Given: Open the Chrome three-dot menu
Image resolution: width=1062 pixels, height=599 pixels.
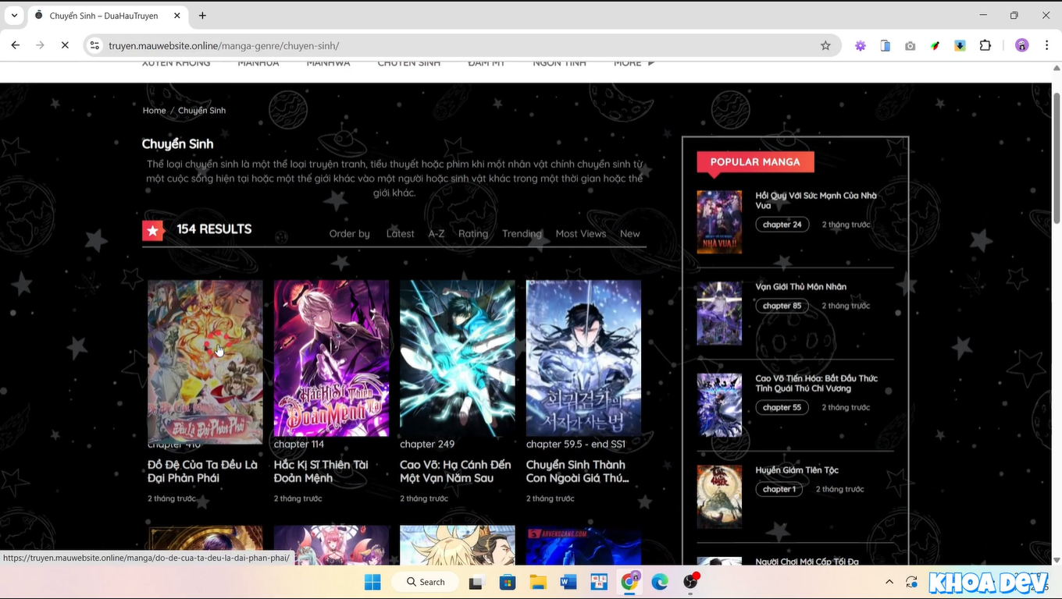Looking at the screenshot, I should pyautogui.click(x=1046, y=45).
